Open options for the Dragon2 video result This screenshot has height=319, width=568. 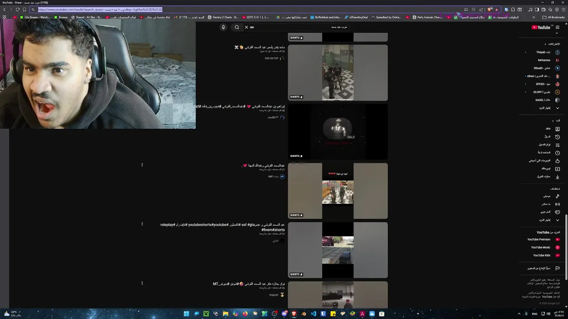(142, 283)
